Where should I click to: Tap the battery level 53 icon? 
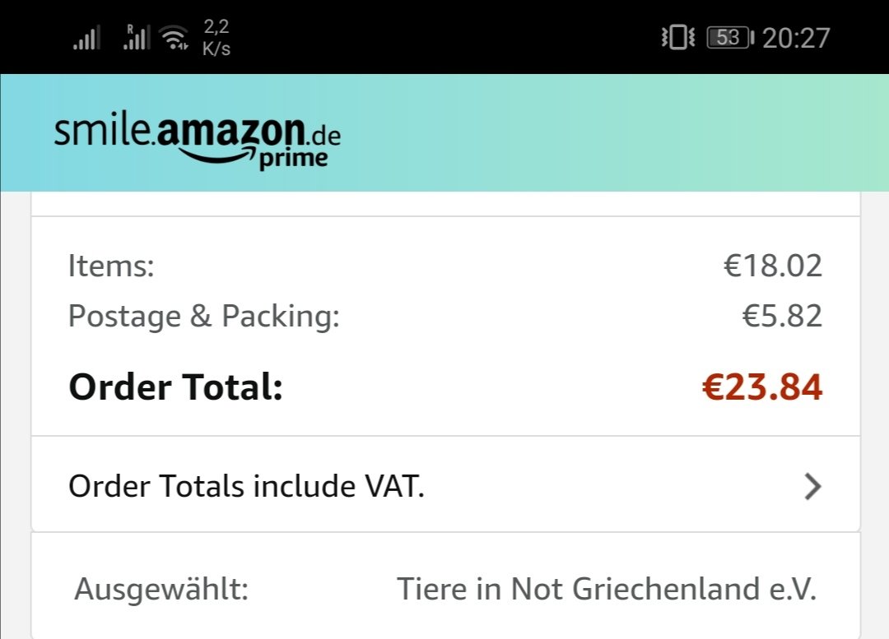tap(730, 37)
